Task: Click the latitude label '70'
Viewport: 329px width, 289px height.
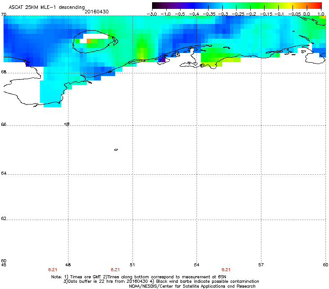Action: 4,15
